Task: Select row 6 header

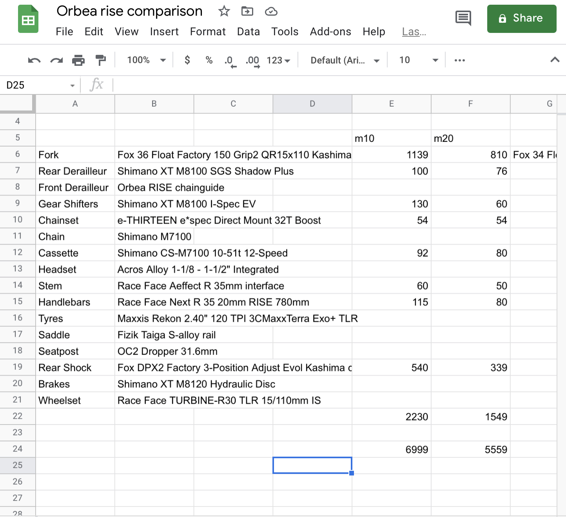Action: 18,154
